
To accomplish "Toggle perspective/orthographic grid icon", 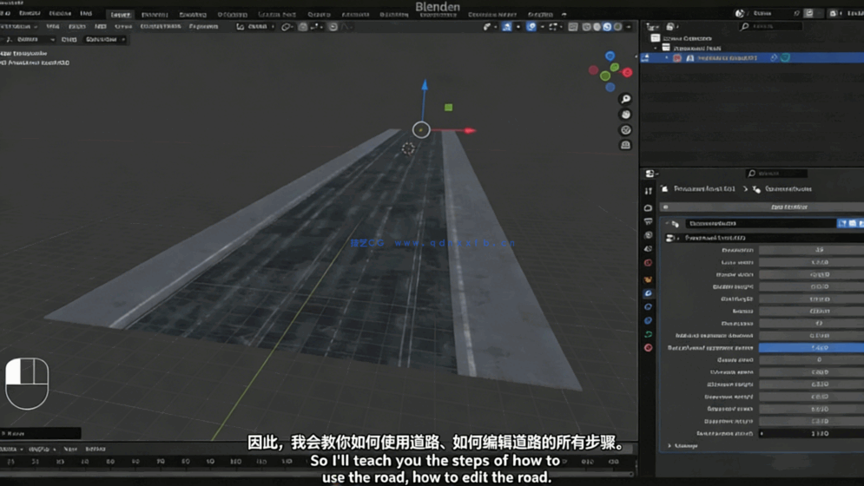I will click(625, 145).
